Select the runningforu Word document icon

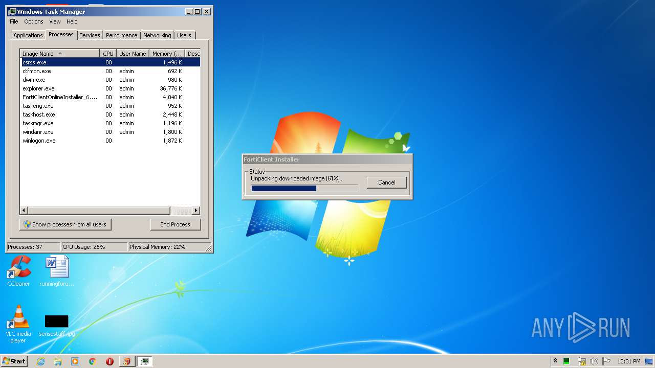[x=57, y=271]
